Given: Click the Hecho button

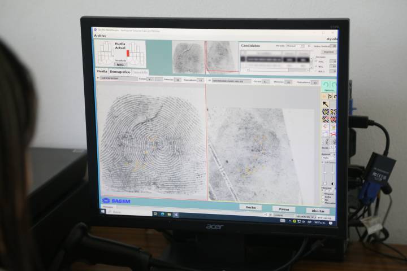Looking at the screenshot, I should click(x=250, y=207).
